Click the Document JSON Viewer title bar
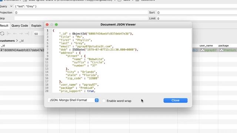 pyautogui.click(x=118, y=25)
